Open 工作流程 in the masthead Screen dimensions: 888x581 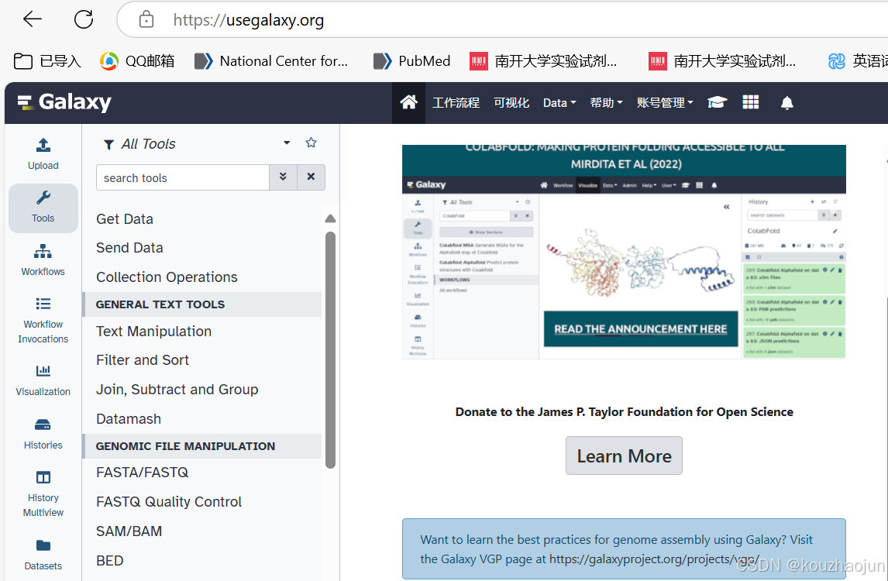[456, 103]
